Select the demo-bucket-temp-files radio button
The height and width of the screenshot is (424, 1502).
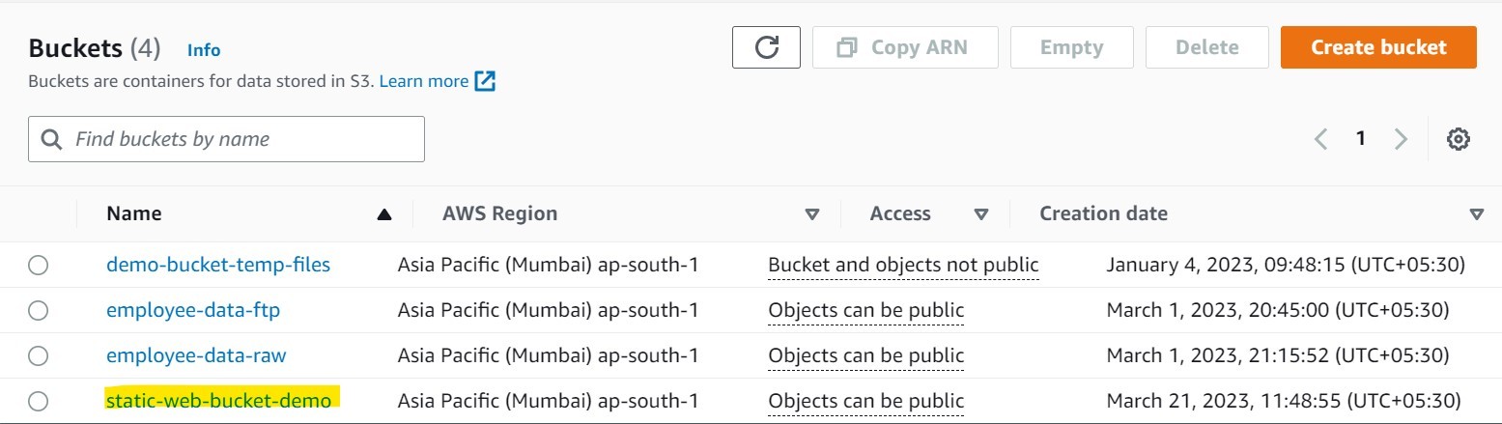(38, 265)
